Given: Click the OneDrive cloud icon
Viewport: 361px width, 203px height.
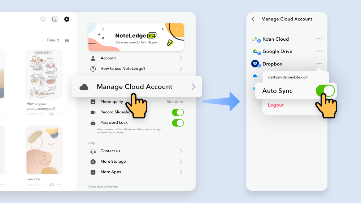Looking at the screenshot, I should coord(255,76).
